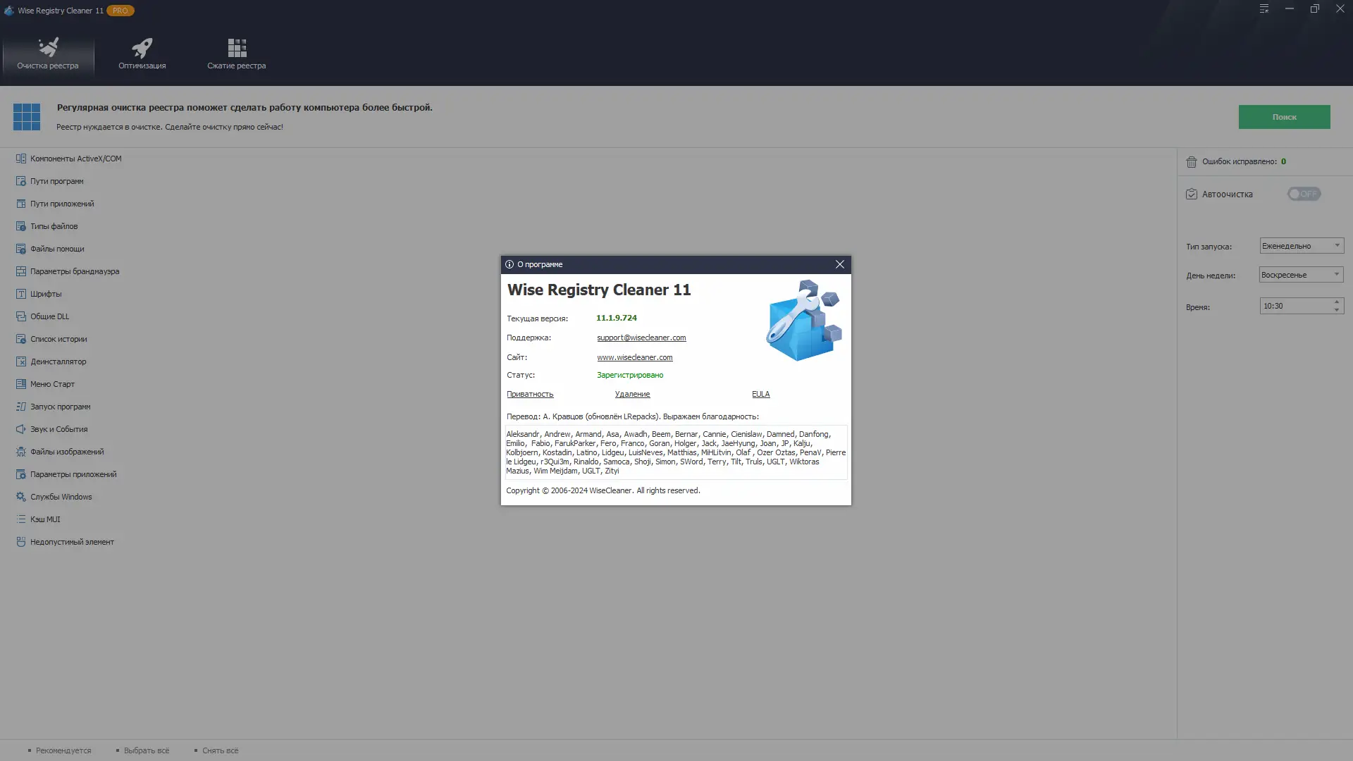Screen dimensions: 1353x761
Task: Click the 'Выбрать всё' selection option
Action: click(x=146, y=750)
